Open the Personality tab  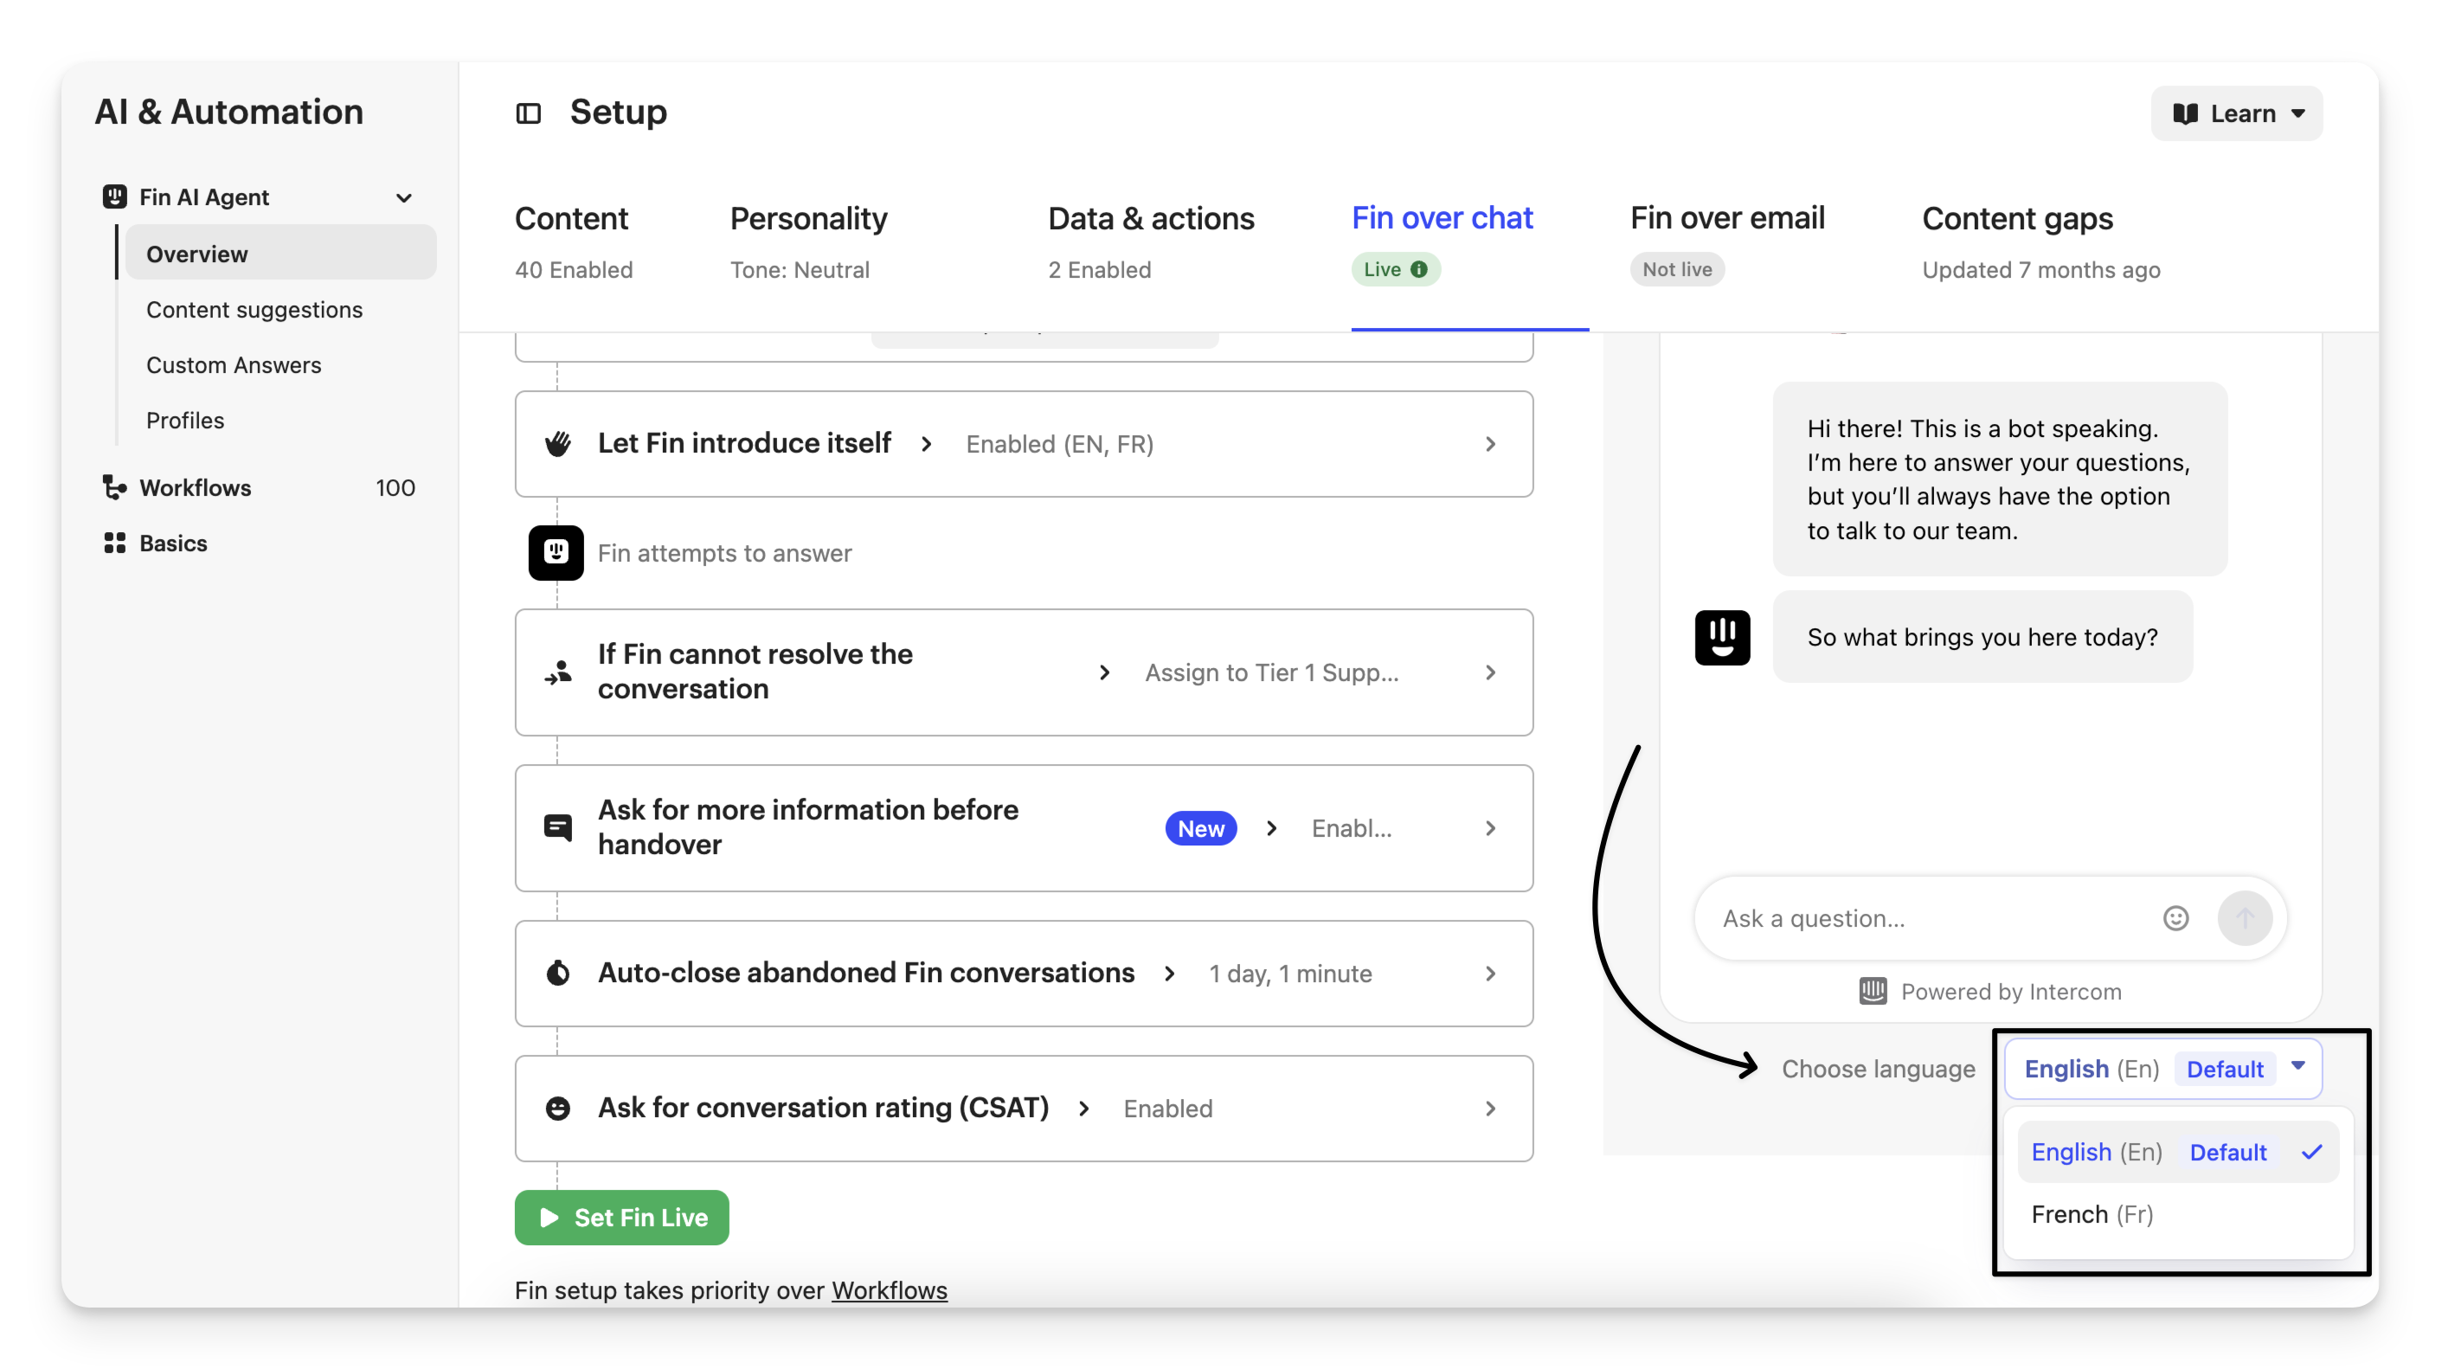[x=807, y=219]
